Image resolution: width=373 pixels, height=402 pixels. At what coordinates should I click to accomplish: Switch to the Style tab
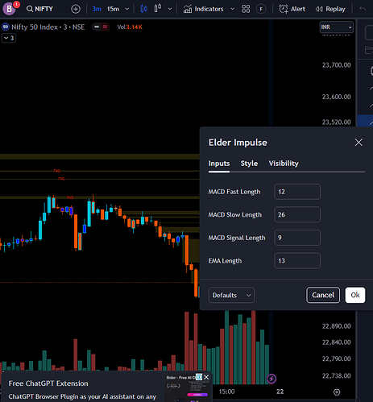(249, 164)
